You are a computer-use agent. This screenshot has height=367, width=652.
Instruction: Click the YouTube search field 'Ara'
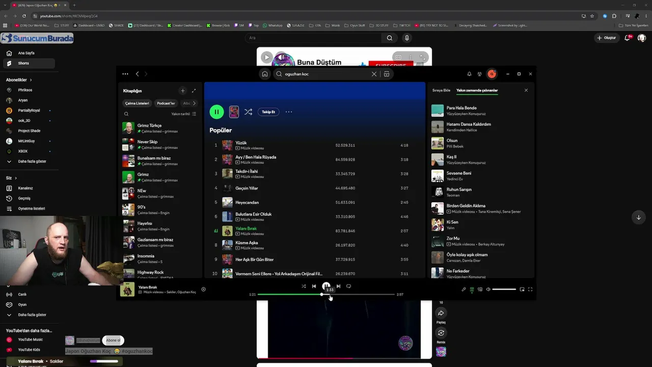(x=313, y=38)
